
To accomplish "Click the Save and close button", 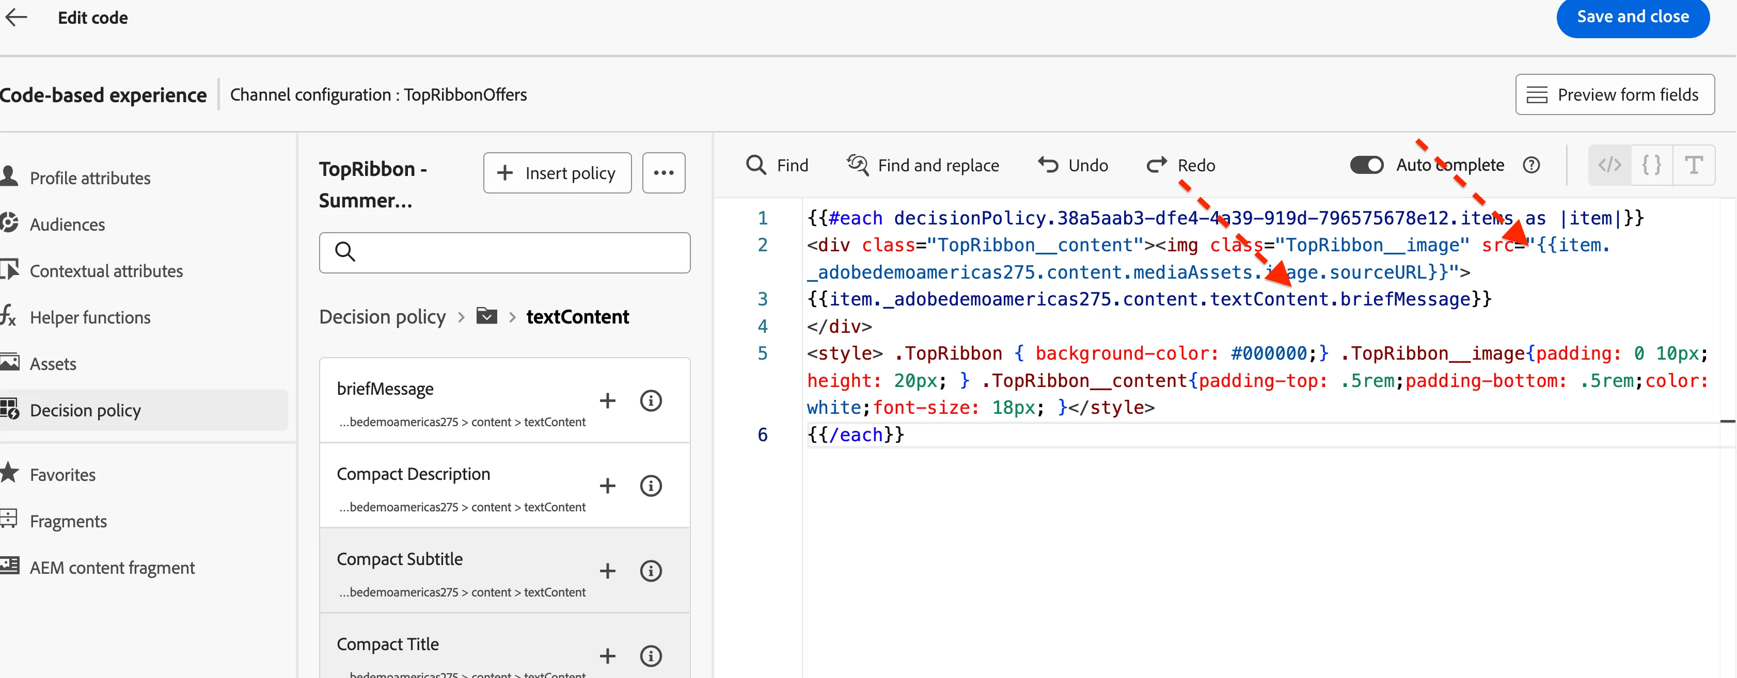I will click(1633, 17).
